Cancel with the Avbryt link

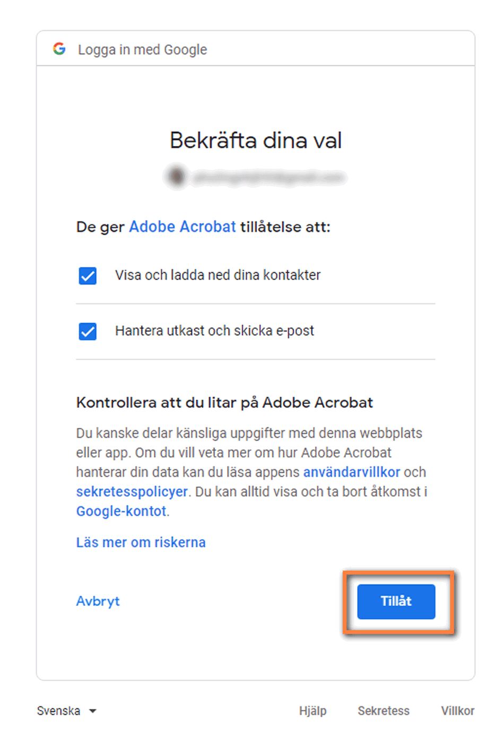98,601
